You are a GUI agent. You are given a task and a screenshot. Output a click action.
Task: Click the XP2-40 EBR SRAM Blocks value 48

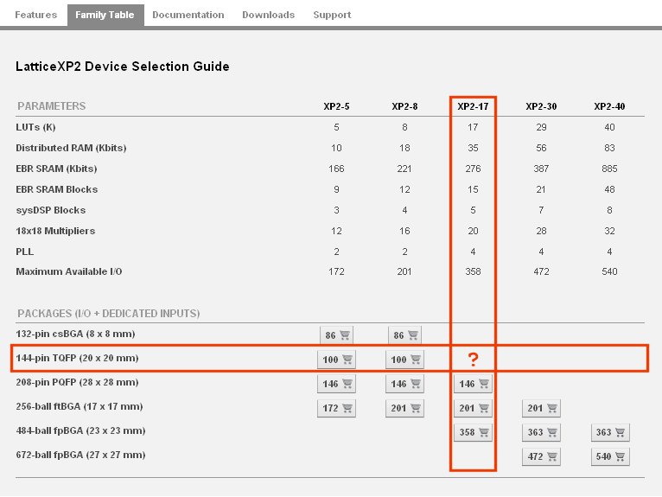pyautogui.click(x=609, y=189)
